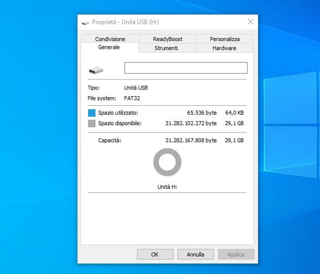Click the disk usage ring chart
This screenshot has height=274, width=320.
pos(167,162)
